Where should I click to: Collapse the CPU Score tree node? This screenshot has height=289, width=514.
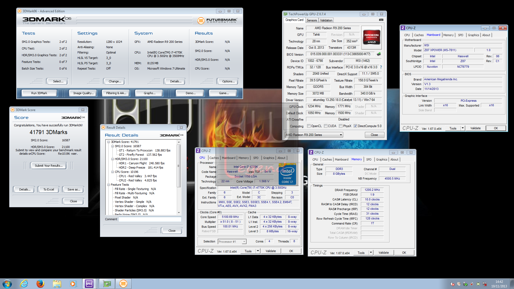(x=112, y=172)
